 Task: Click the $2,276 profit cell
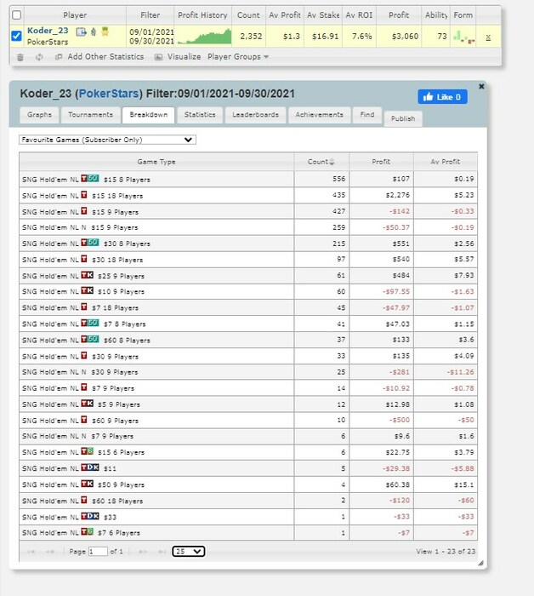pyautogui.click(x=381, y=195)
